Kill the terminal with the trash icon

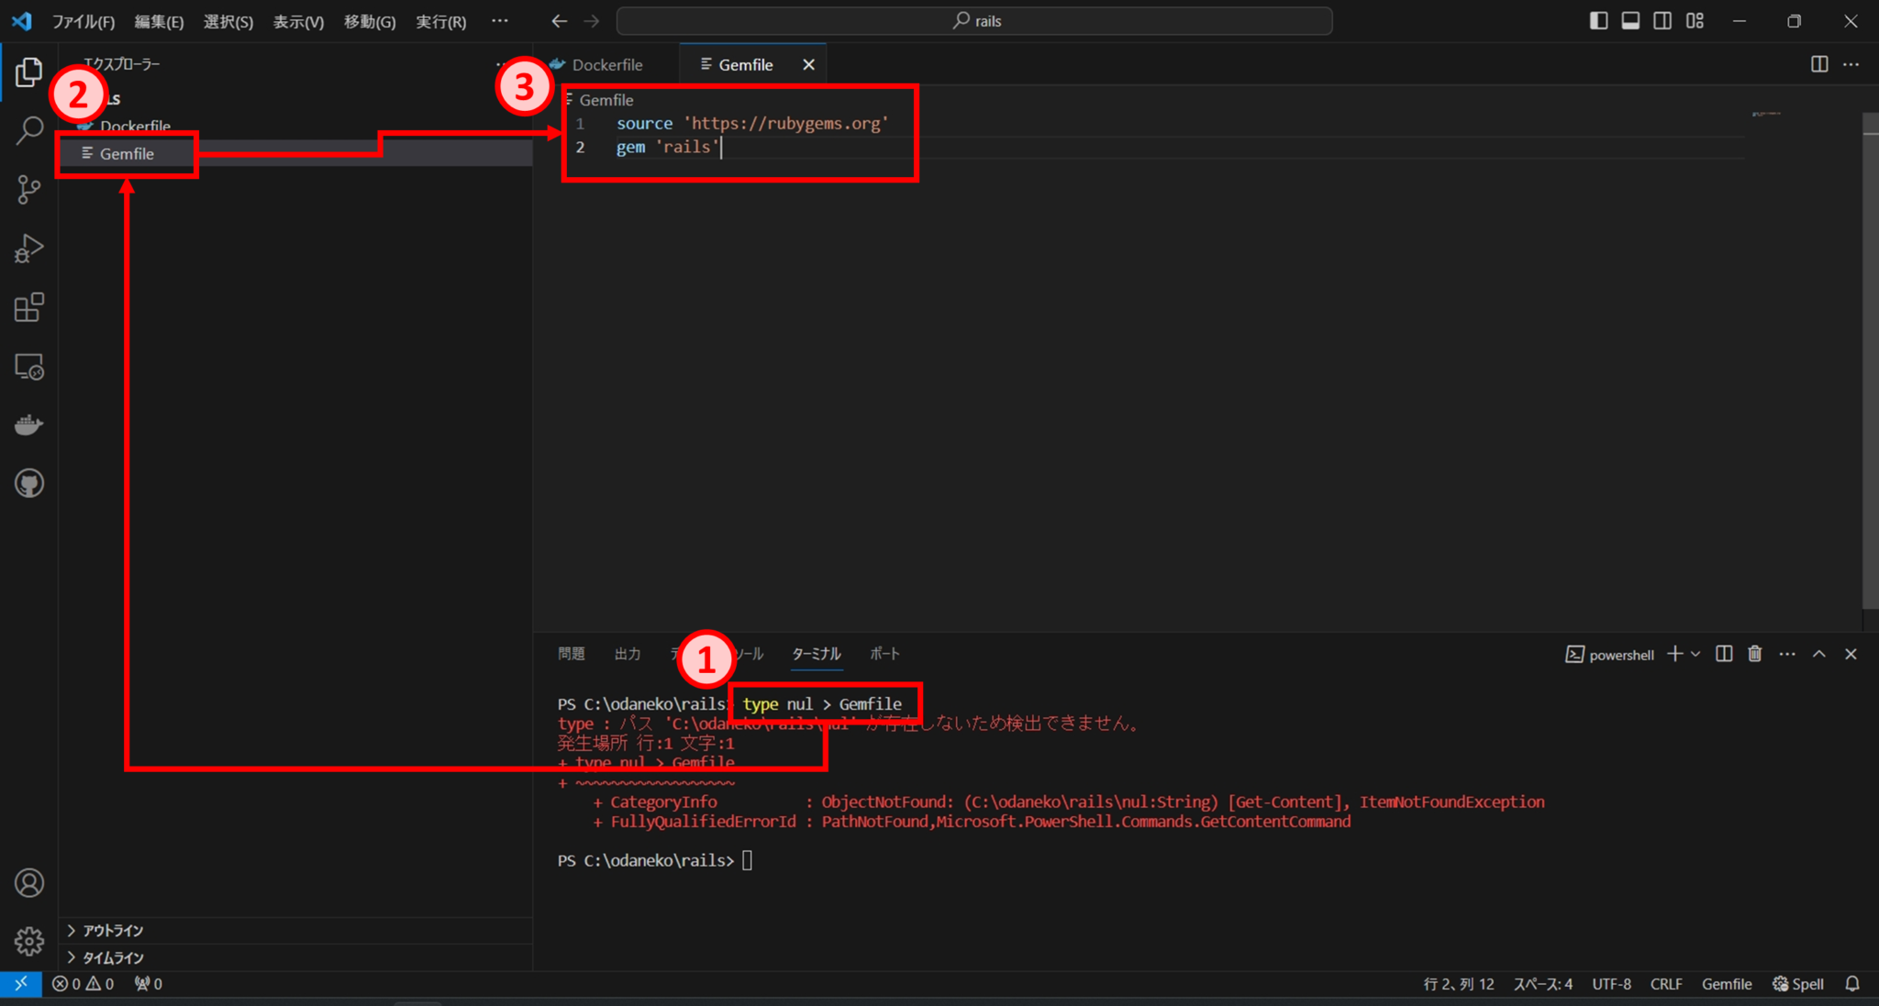pos(1754,654)
